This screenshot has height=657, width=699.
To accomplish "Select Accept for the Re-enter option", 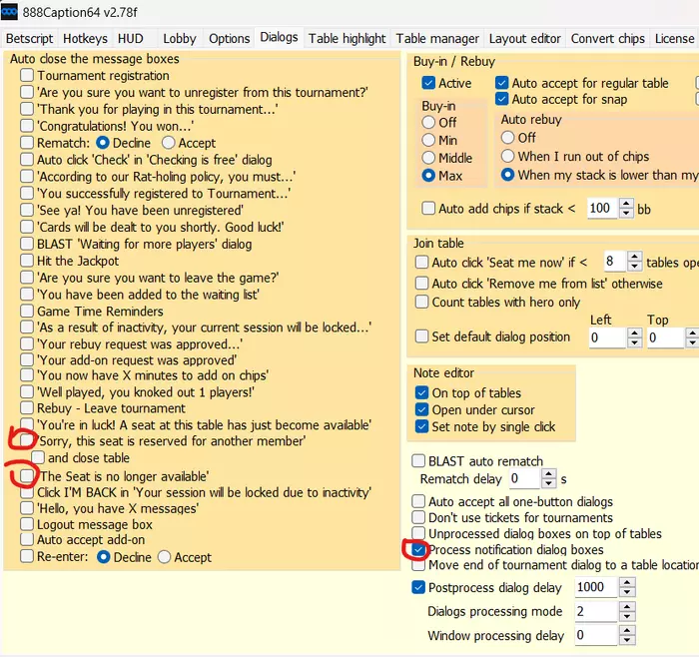I will point(164,557).
